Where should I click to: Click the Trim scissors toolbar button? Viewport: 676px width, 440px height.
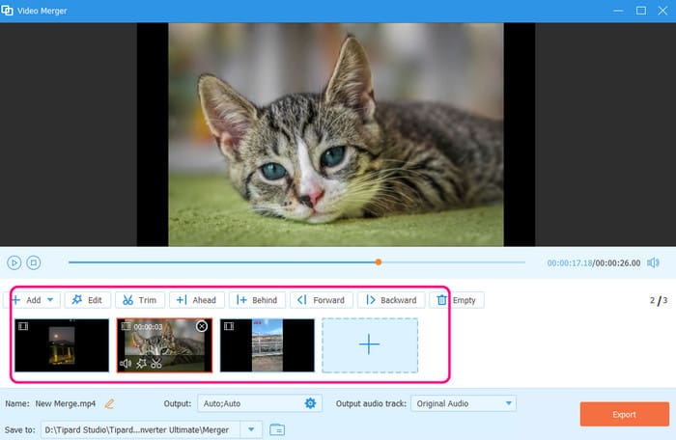coord(140,300)
